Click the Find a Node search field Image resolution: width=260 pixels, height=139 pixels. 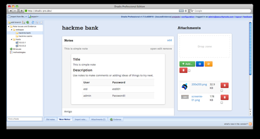coord(25,119)
